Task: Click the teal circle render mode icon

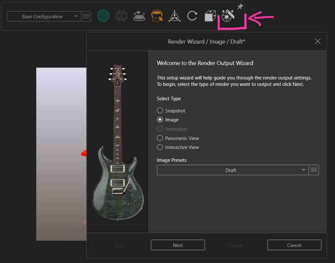Action: (x=103, y=16)
